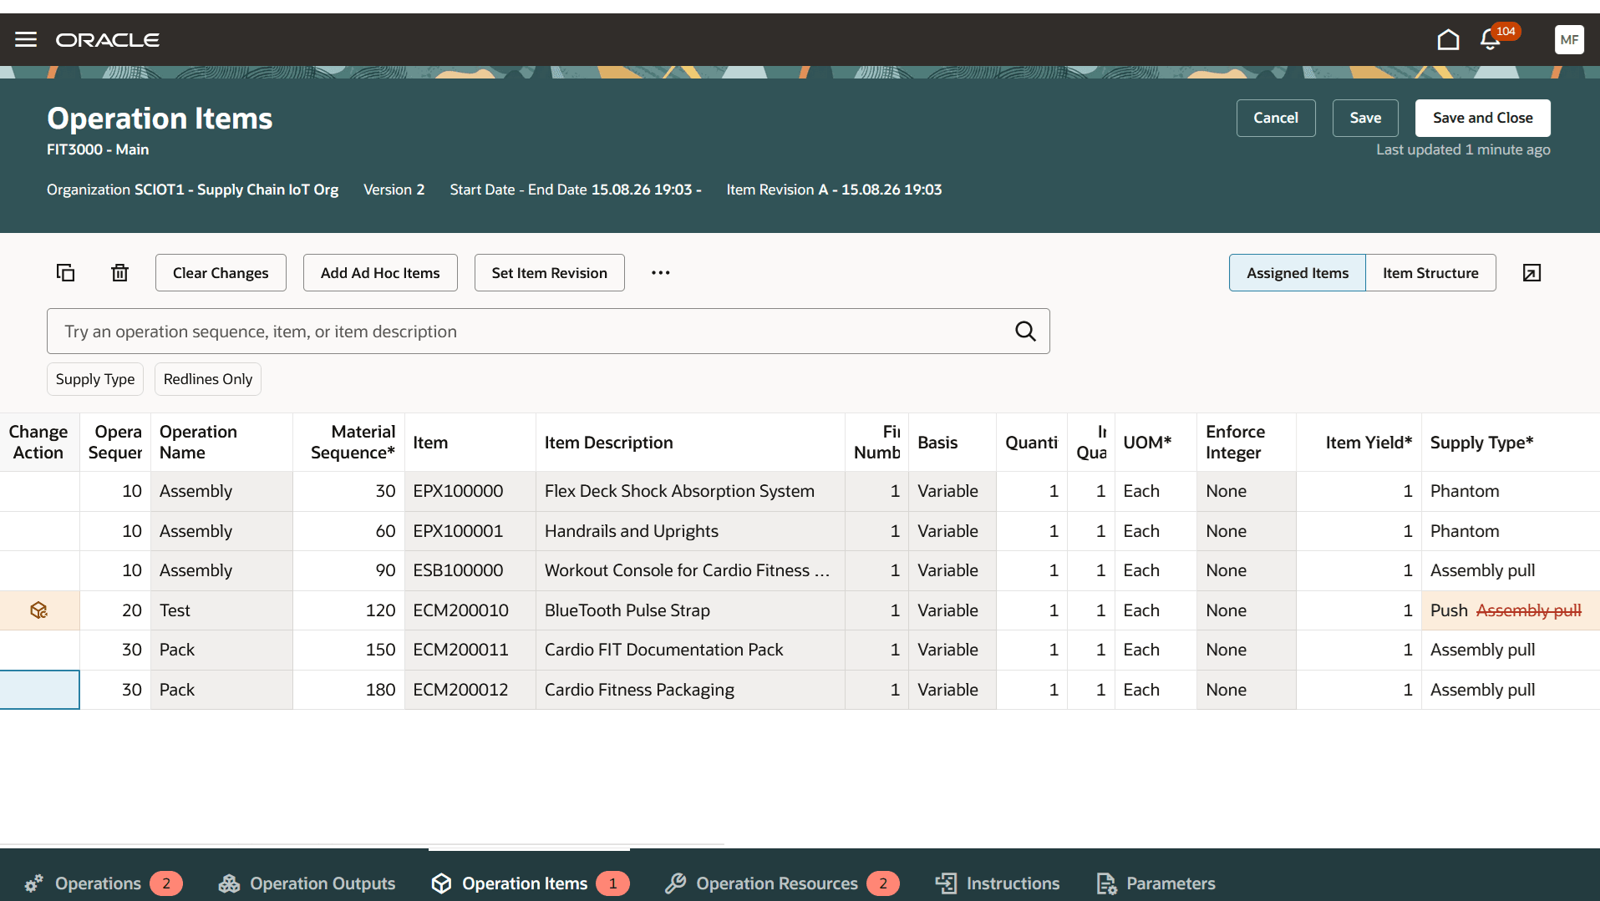Click material sequence value 180
Viewport: 1600px width, 901px height.
[x=348, y=690]
